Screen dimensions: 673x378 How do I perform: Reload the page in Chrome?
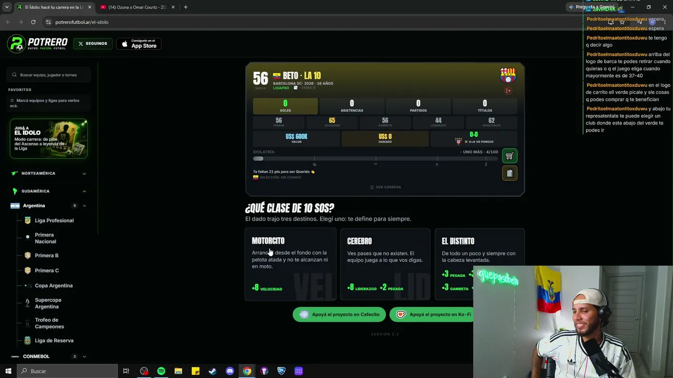coord(33,22)
